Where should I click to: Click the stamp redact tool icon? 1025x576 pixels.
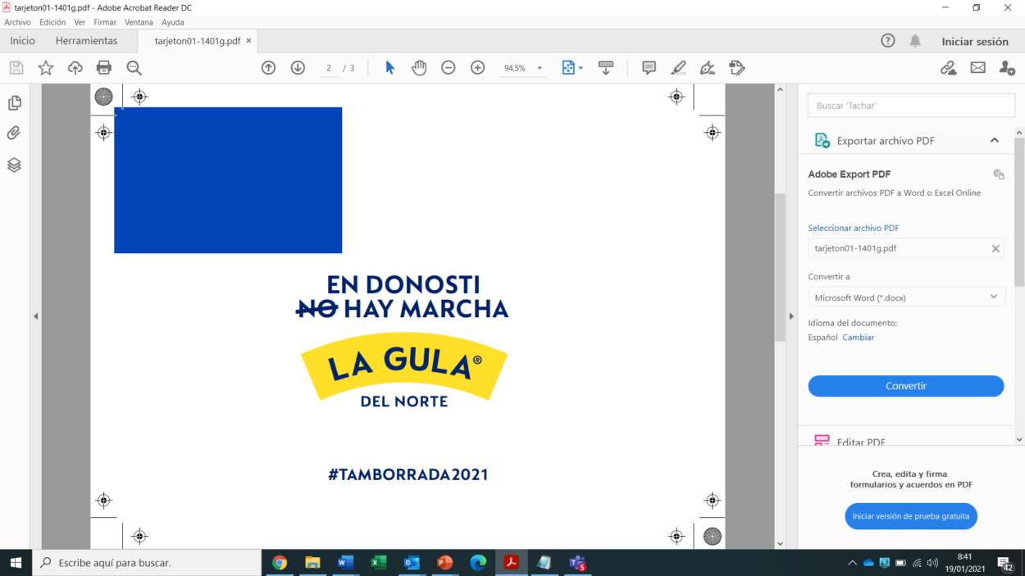tap(737, 68)
